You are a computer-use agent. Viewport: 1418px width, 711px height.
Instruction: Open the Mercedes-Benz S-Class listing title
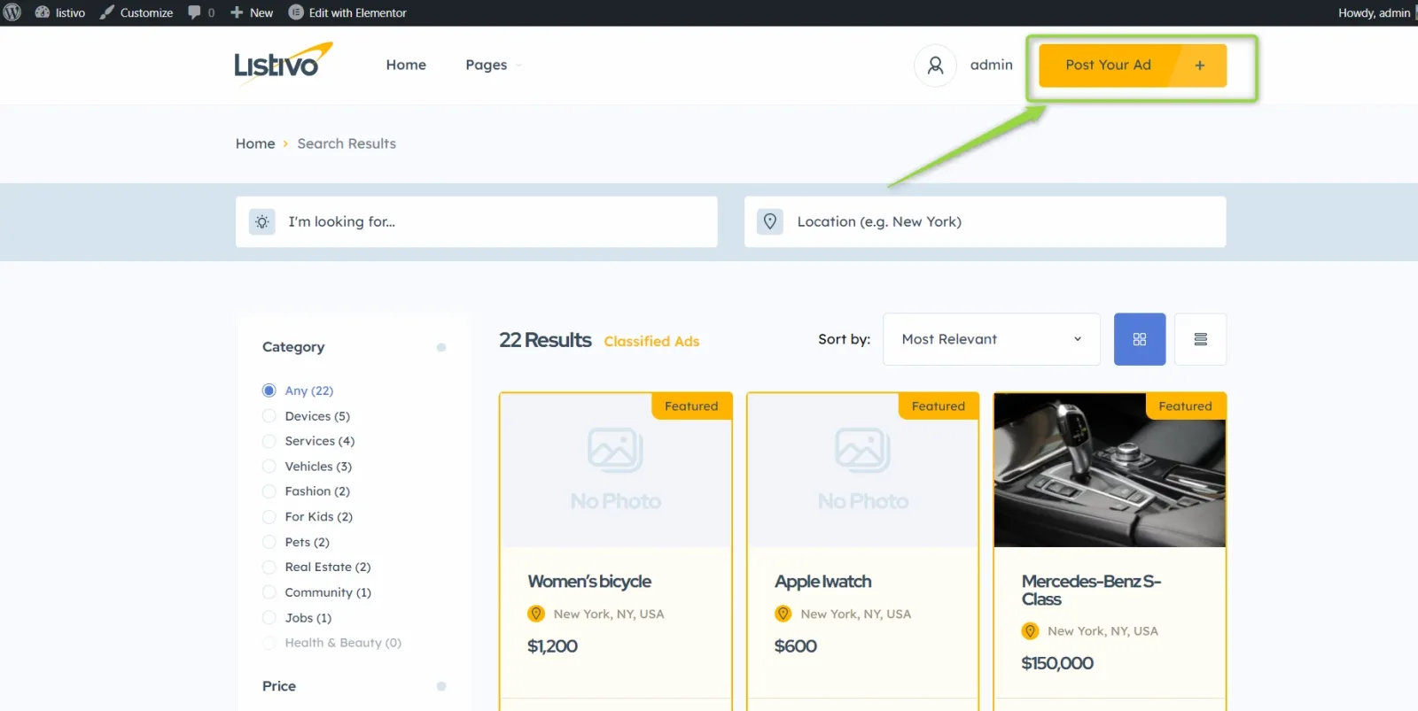pyautogui.click(x=1091, y=591)
